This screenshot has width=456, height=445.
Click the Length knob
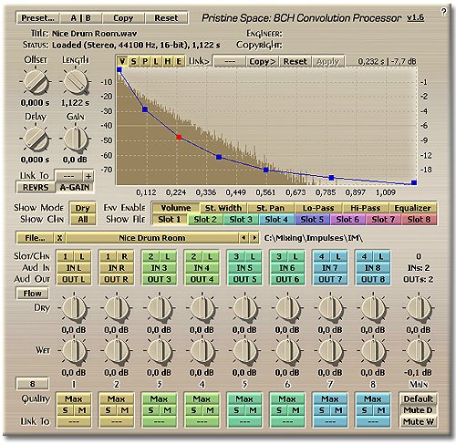pyautogui.click(x=76, y=82)
